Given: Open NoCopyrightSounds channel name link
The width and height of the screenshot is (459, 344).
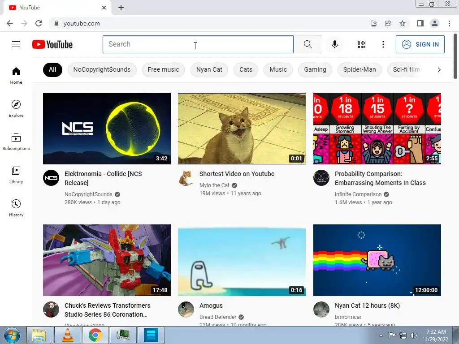Looking at the screenshot, I should 88,194.
